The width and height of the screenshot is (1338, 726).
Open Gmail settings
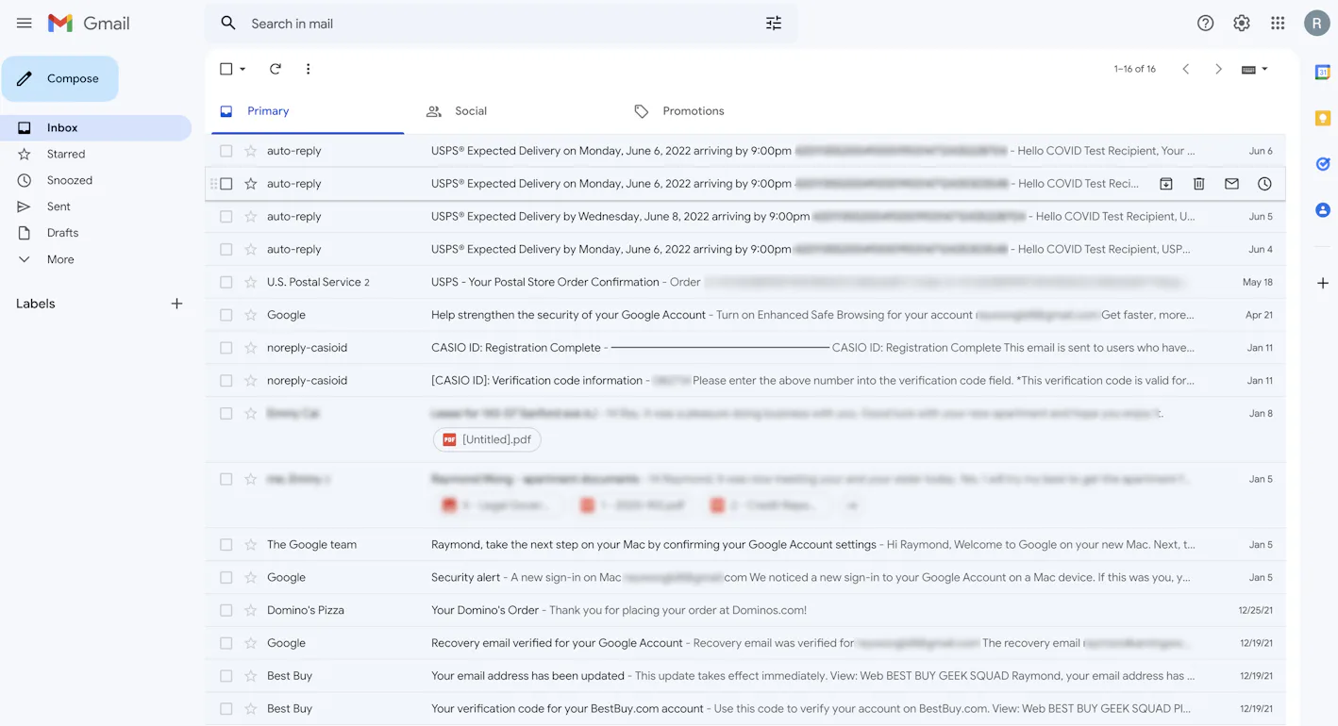[1242, 23]
